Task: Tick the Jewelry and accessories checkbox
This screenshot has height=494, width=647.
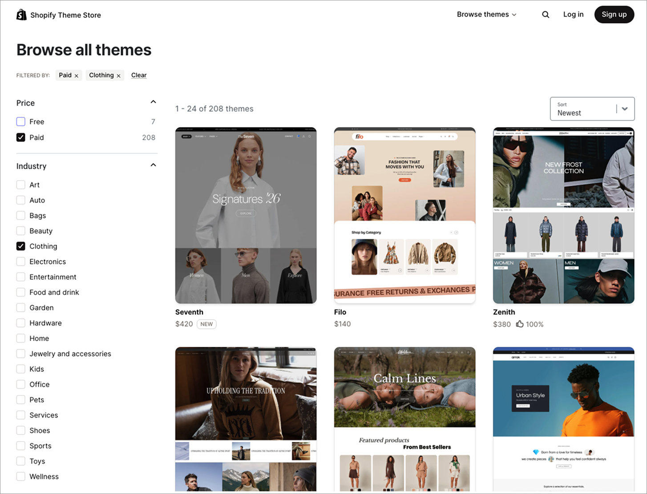Action: pos(21,354)
